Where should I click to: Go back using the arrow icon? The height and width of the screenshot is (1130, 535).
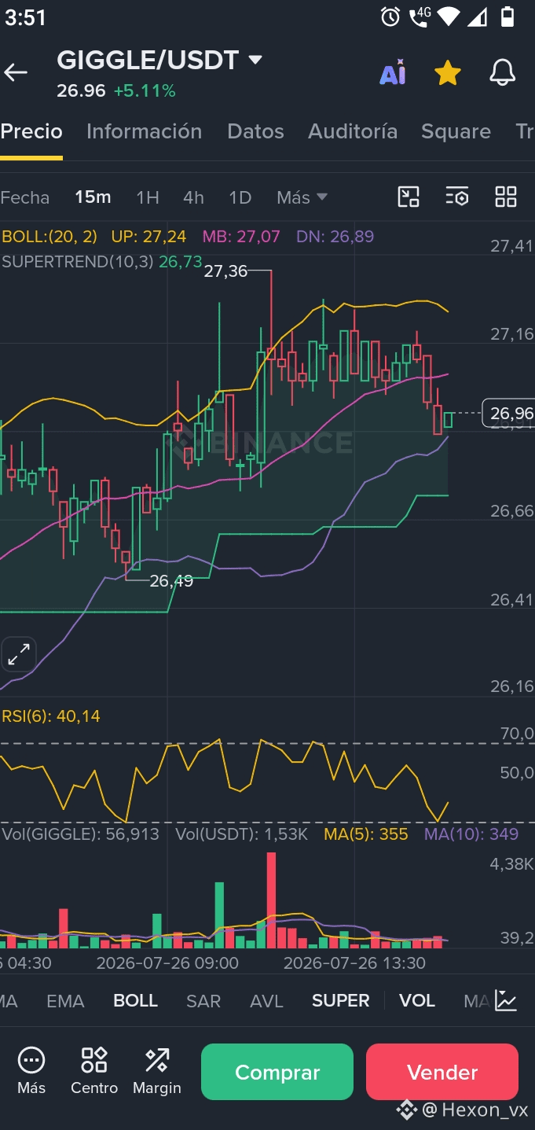[16, 73]
